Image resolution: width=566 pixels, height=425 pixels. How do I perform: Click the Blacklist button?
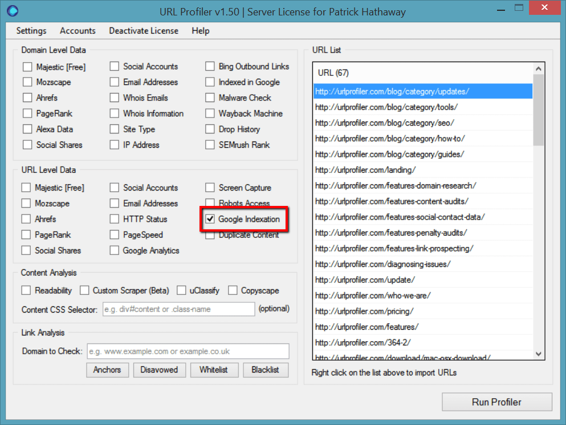tap(265, 370)
